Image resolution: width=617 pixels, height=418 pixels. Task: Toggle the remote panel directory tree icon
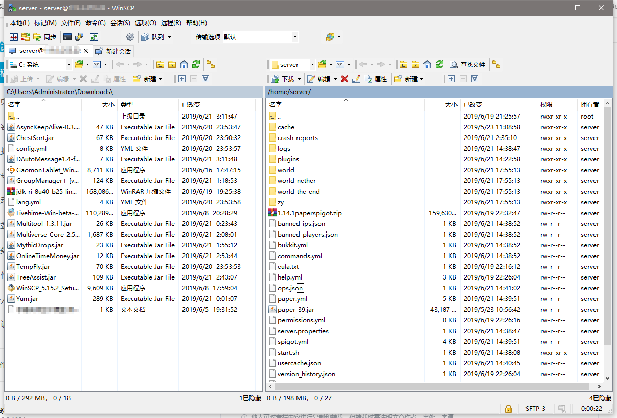click(x=496, y=64)
